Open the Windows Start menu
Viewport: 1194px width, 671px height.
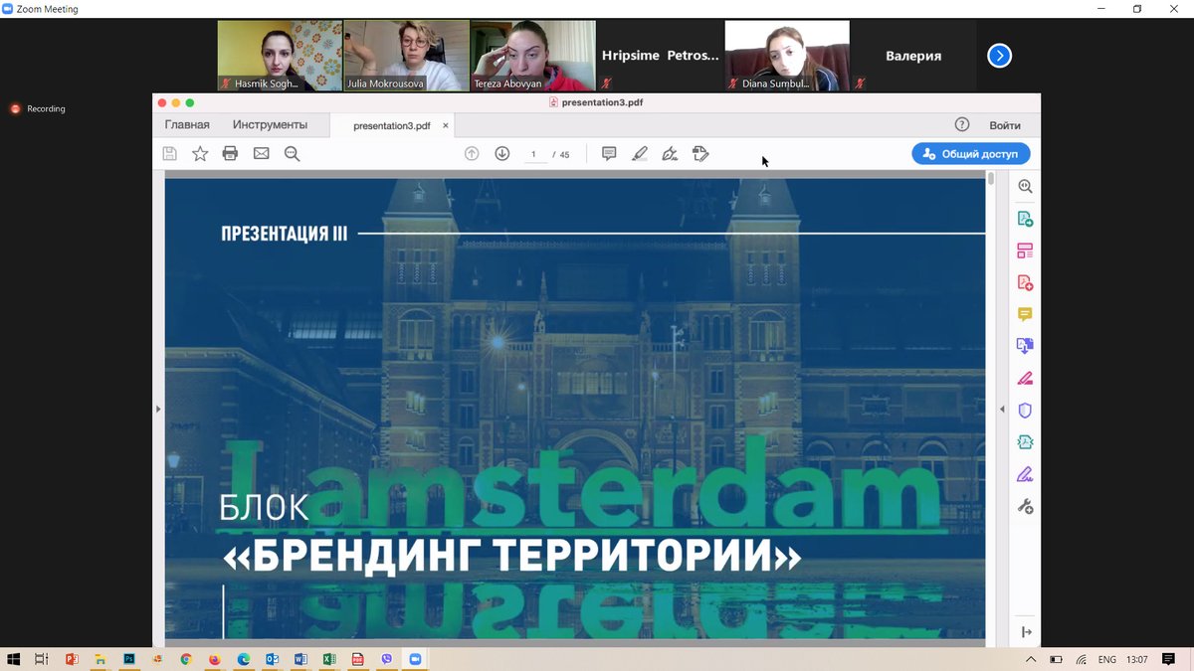coord(14,659)
